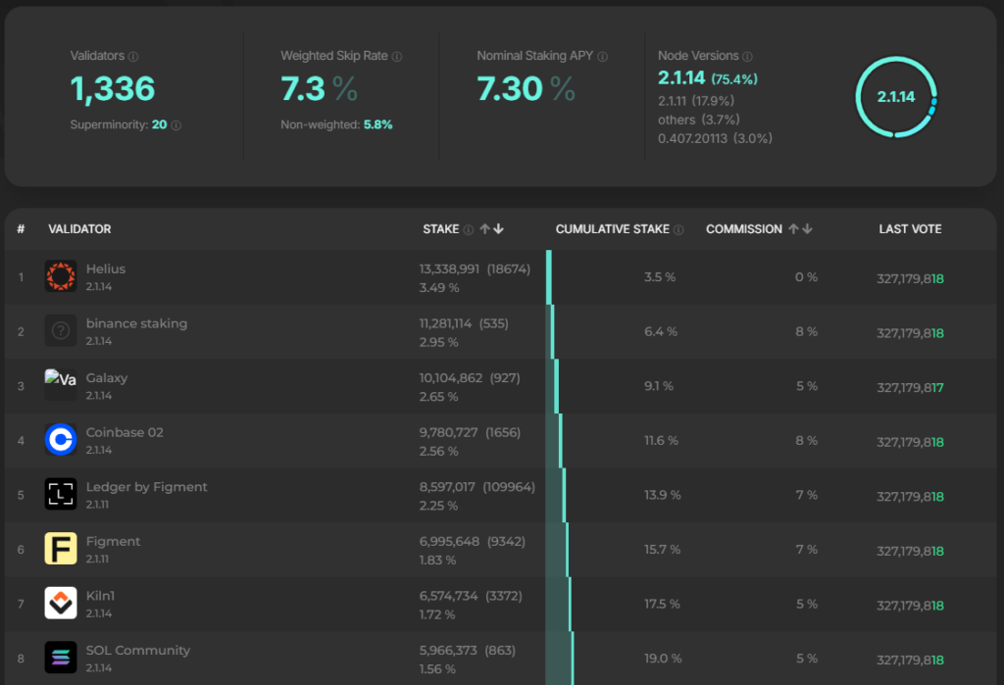Click the Superminority value 20
This screenshot has height=685, width=1004.
[x=160, y=124]
